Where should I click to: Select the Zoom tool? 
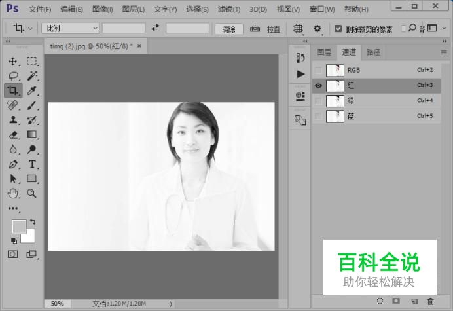(x=31, y=193)
